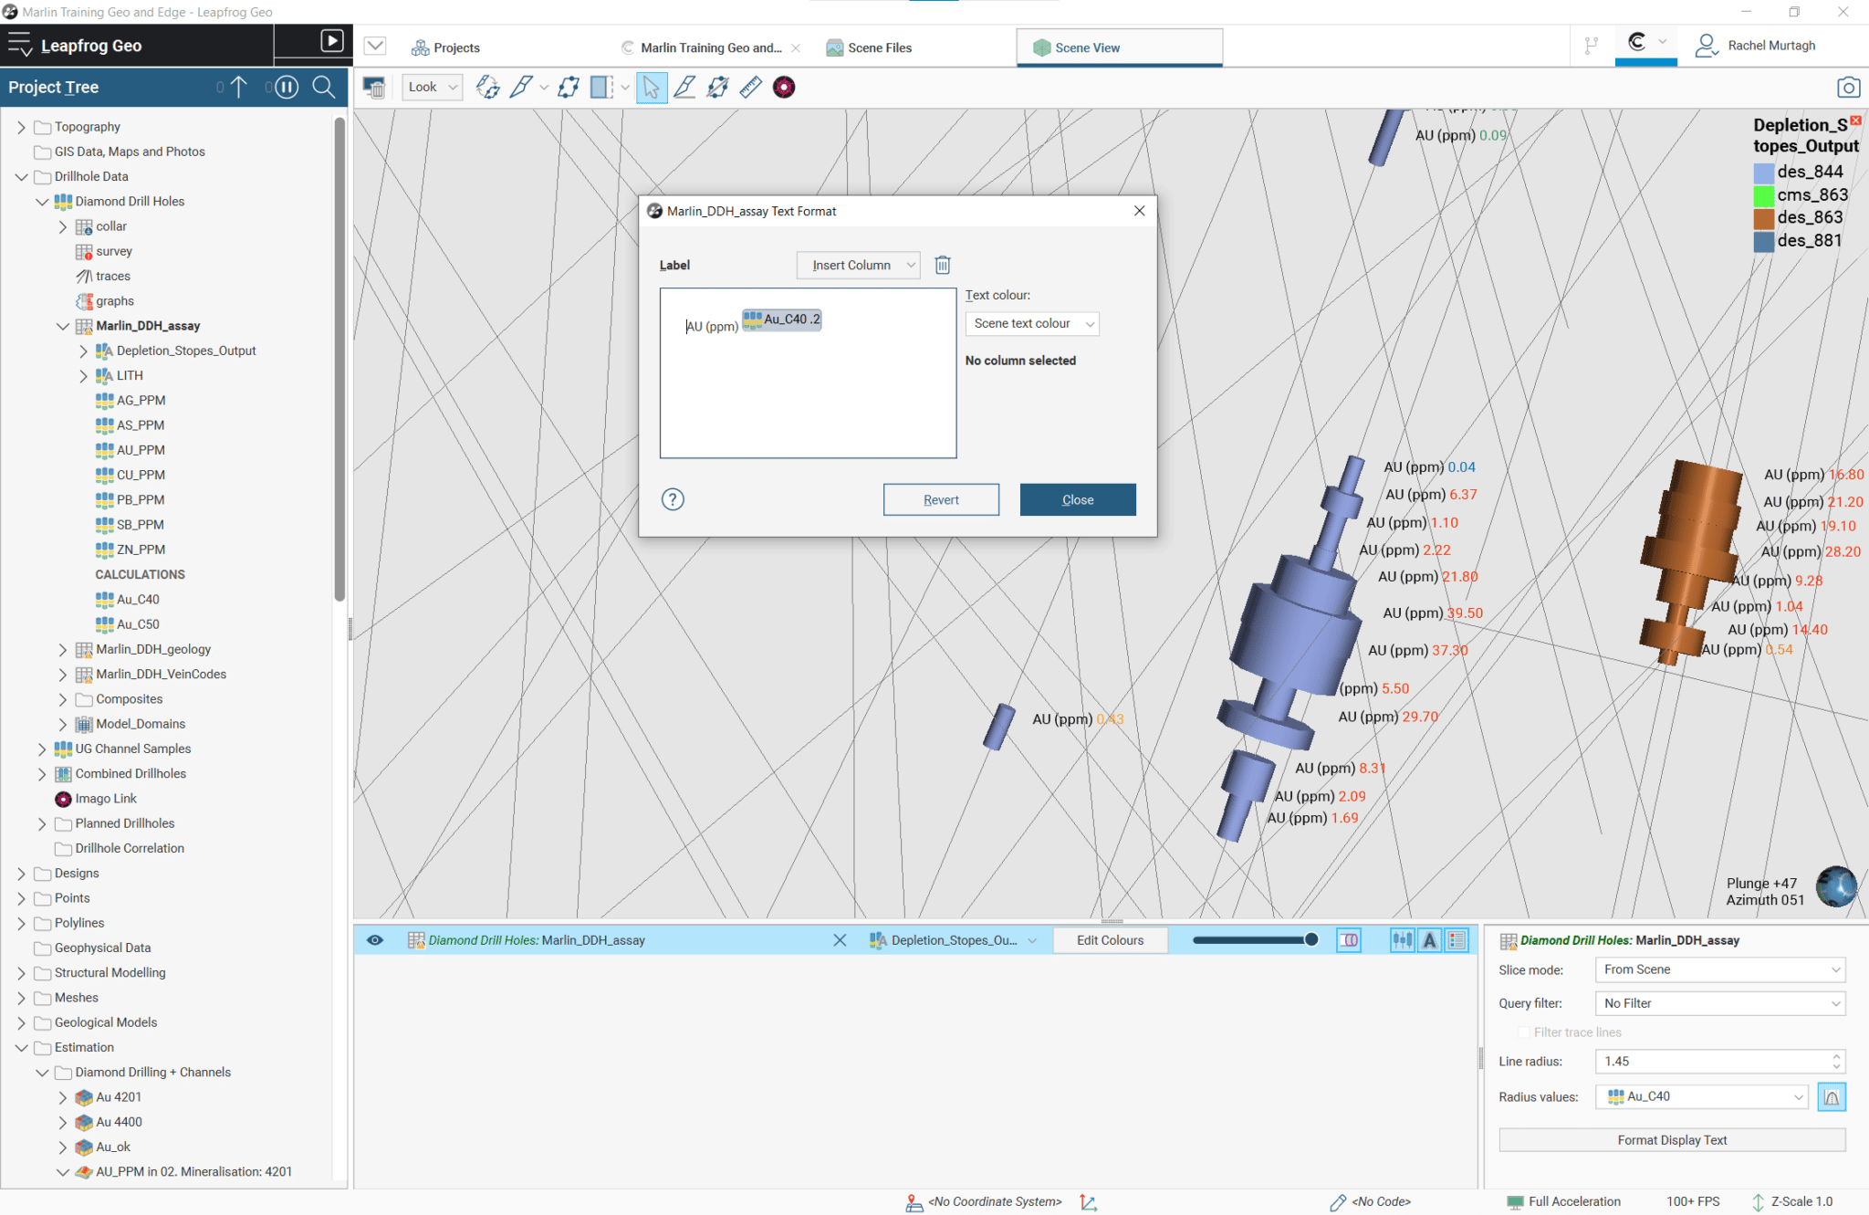Expand the Depletion_Stopes_Output tree node
Screen dimensions: 1869x1215
[83, 351]
